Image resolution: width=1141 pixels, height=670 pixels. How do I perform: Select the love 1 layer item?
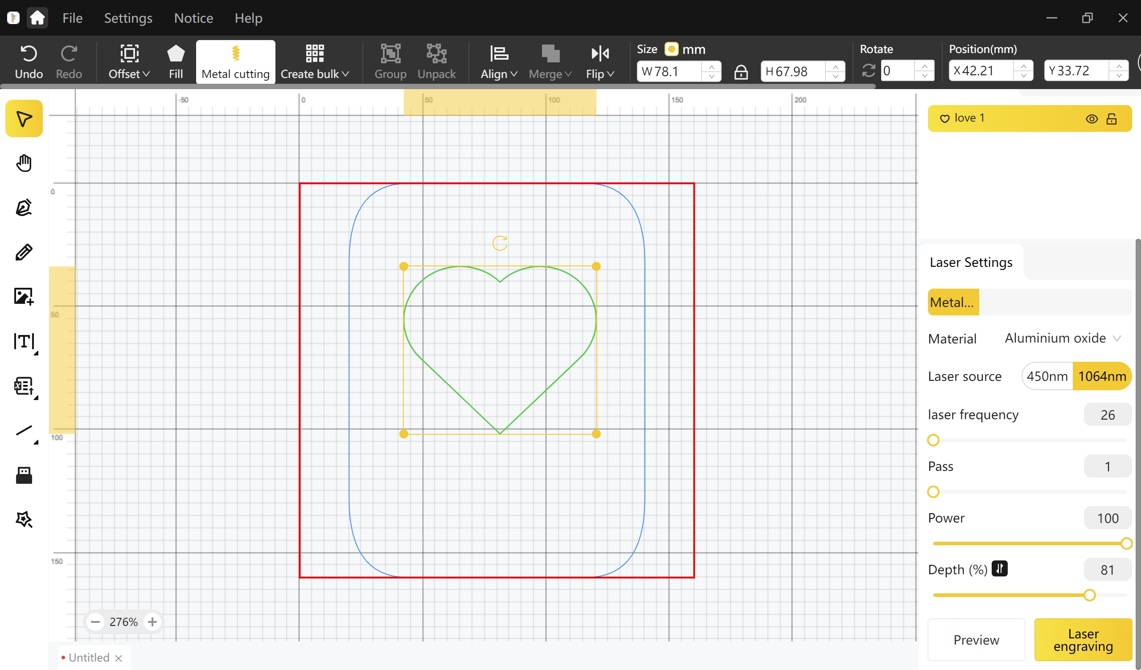[1030, 118]
